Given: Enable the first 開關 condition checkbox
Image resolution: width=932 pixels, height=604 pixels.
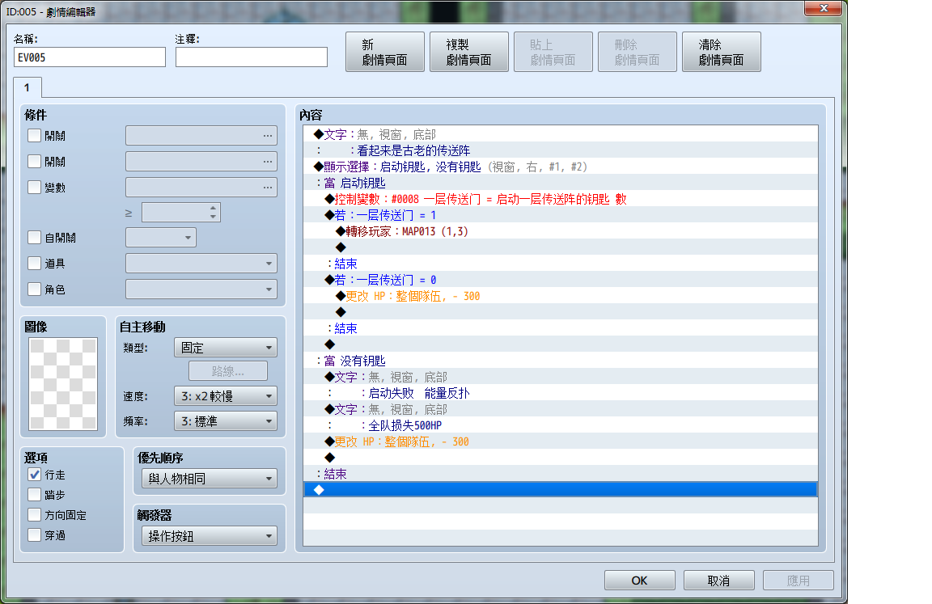Looking at the screenshot, I should tap(35, 136).
